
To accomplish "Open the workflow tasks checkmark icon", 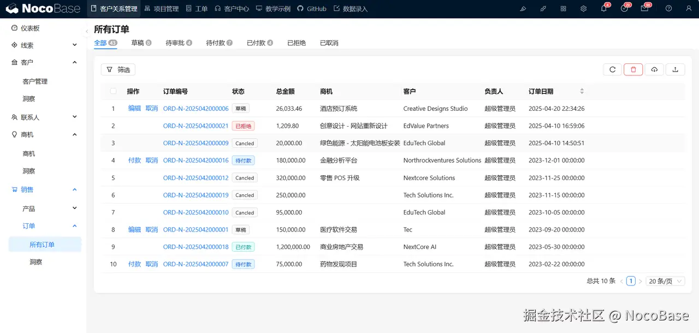I will 624,9.
